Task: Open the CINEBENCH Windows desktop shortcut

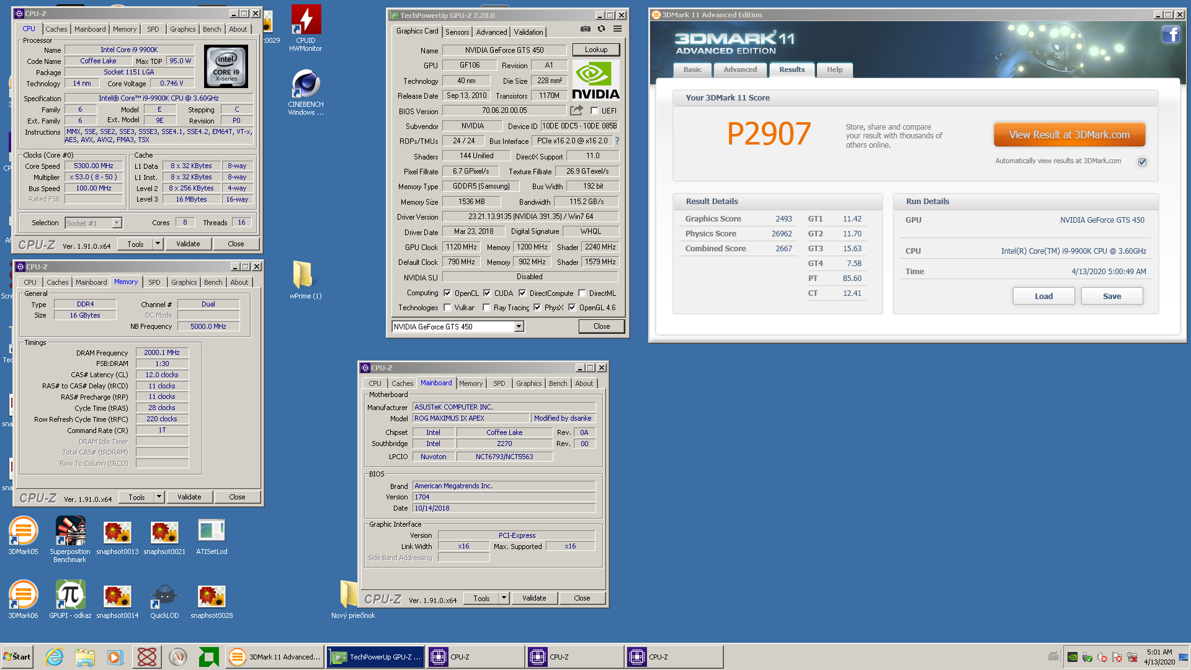Action: coord(305,92)
